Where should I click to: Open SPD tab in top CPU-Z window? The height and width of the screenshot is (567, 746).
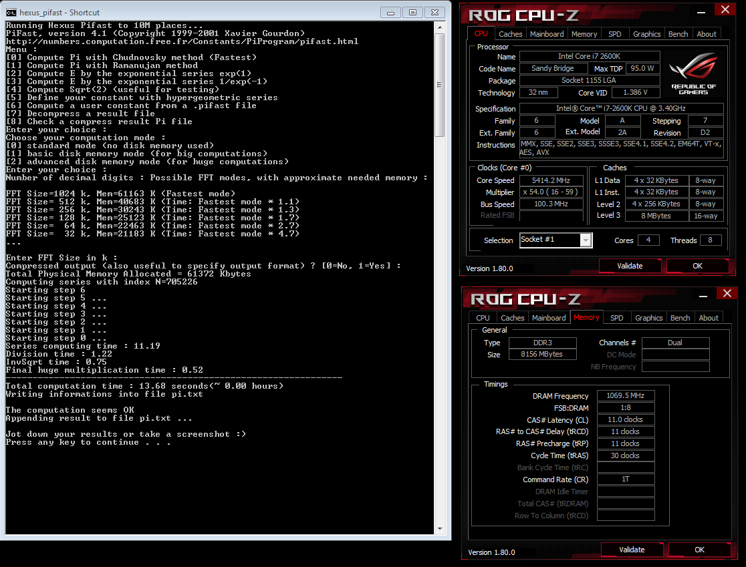click(615, 34)
